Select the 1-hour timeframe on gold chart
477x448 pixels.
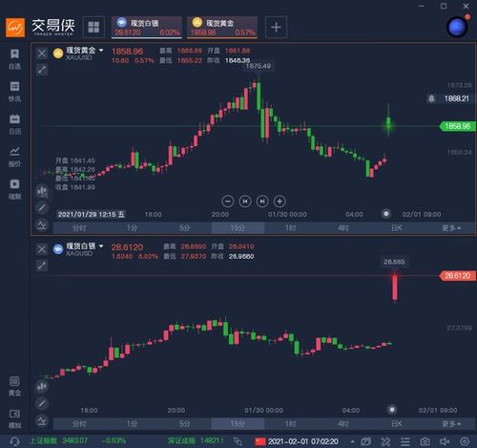290,228
